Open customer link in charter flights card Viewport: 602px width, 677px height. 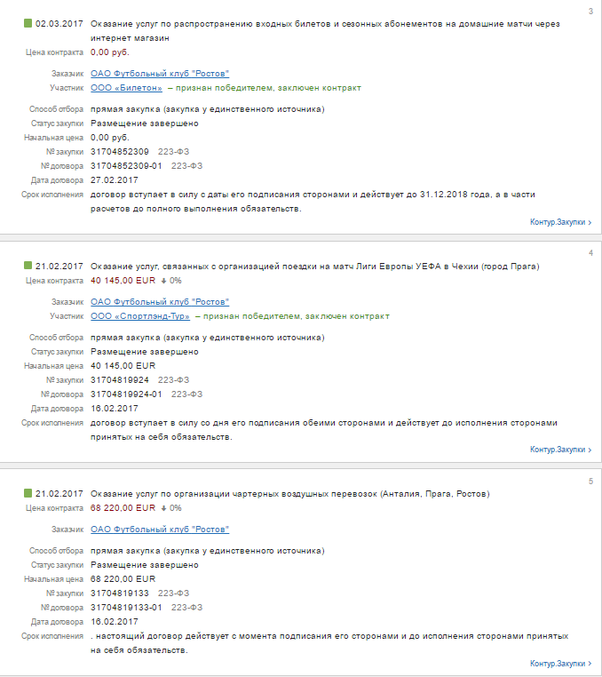coord(160,530)
